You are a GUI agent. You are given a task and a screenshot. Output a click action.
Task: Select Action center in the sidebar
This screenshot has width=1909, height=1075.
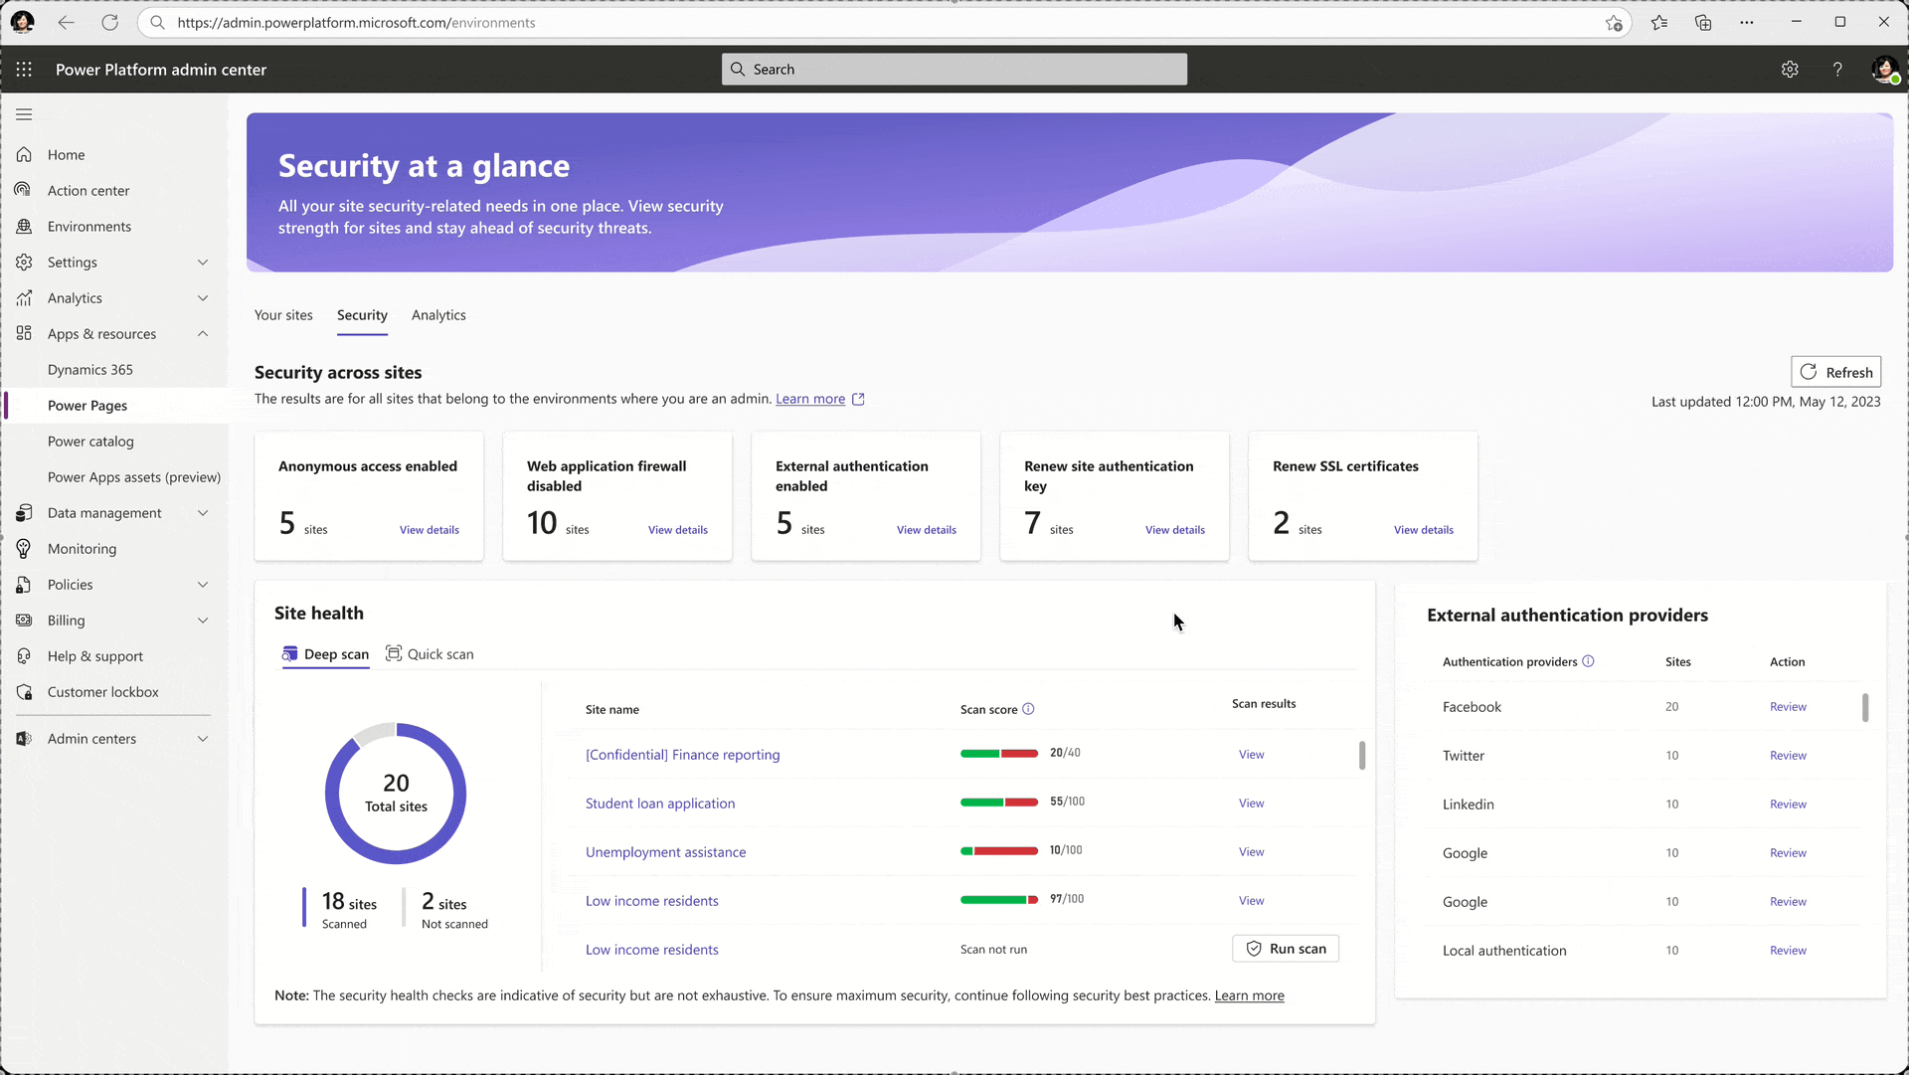pos(87,190)
